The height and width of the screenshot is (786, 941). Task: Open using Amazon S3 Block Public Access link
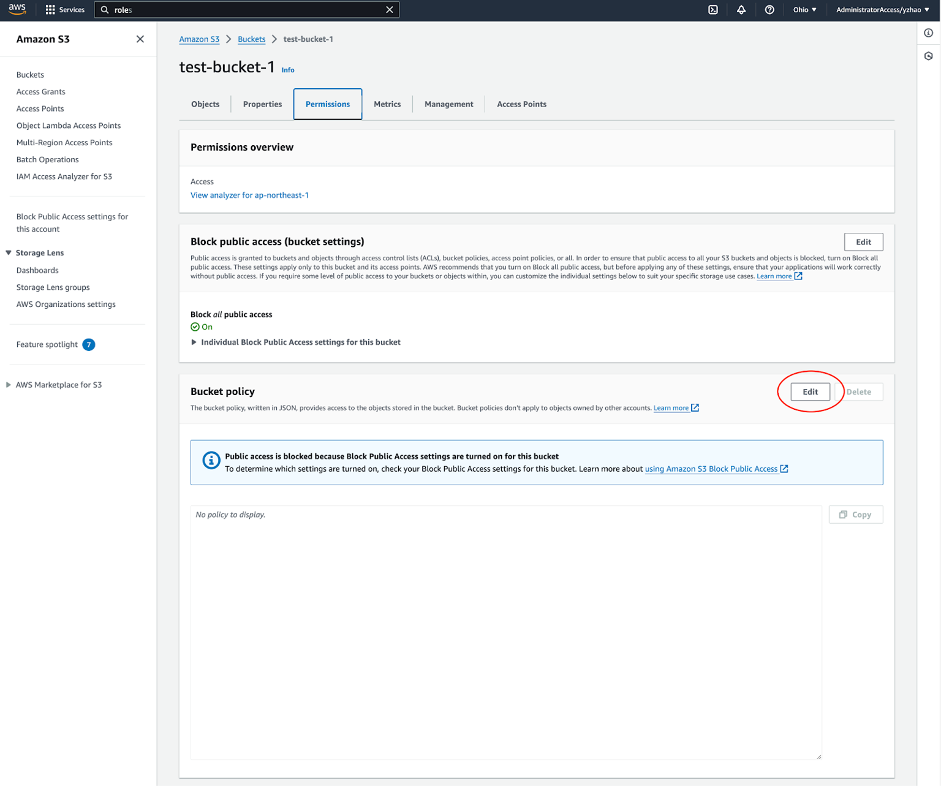[x=711, y=469]
